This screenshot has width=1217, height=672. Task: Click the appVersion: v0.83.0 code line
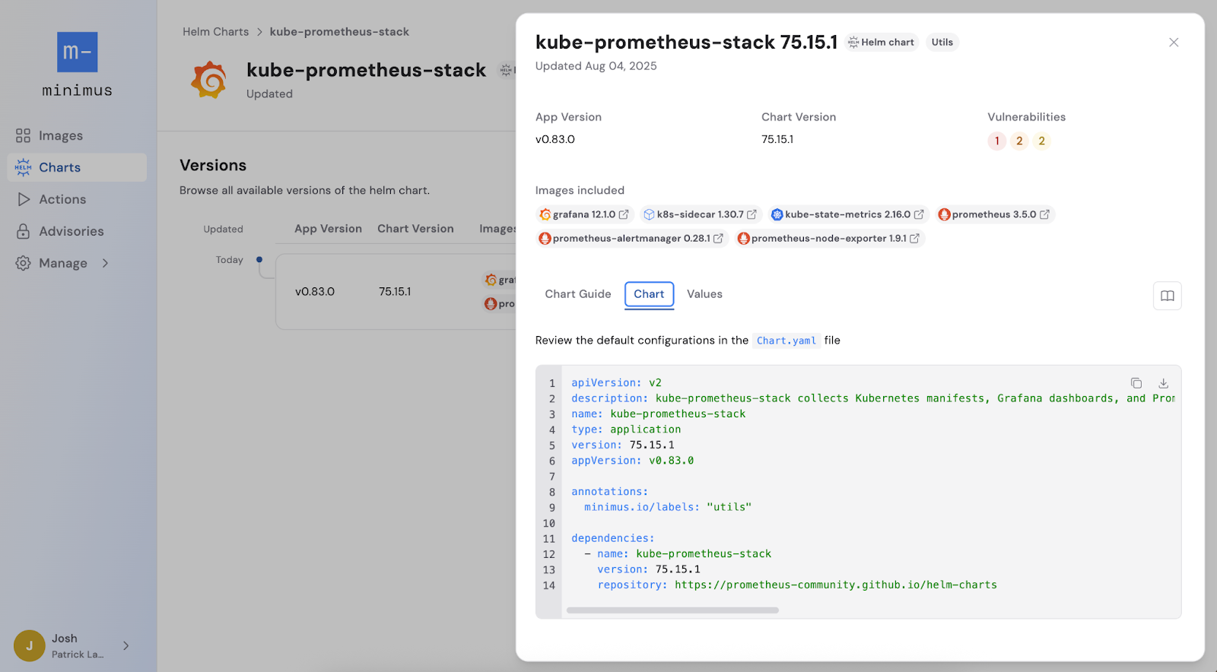click(x=633, y=461)
